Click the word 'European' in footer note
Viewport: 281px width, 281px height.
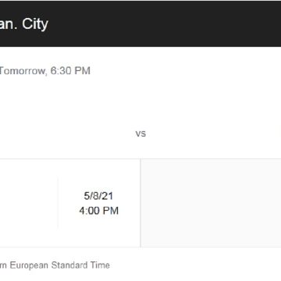point(29,266)
